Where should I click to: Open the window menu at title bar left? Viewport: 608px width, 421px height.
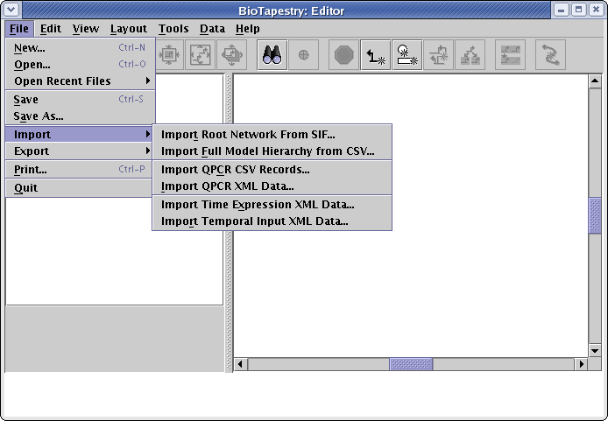(11, 10)
